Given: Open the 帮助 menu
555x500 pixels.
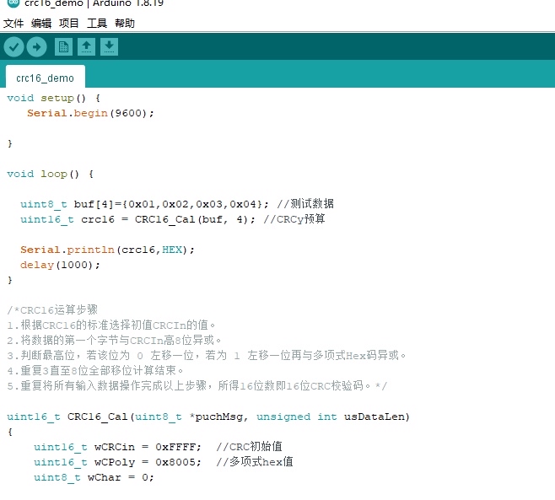Looking at the screenshot, I should pos(125,24).
